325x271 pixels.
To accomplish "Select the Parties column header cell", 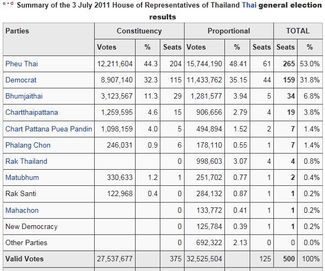I will coord(49,39).
